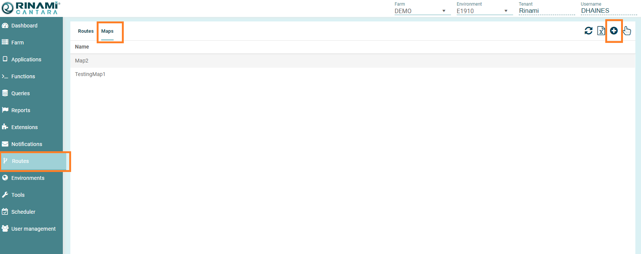Screen dimensions: 641x254
Task: Export list using the Excel icon
Action: pos(601,31)
